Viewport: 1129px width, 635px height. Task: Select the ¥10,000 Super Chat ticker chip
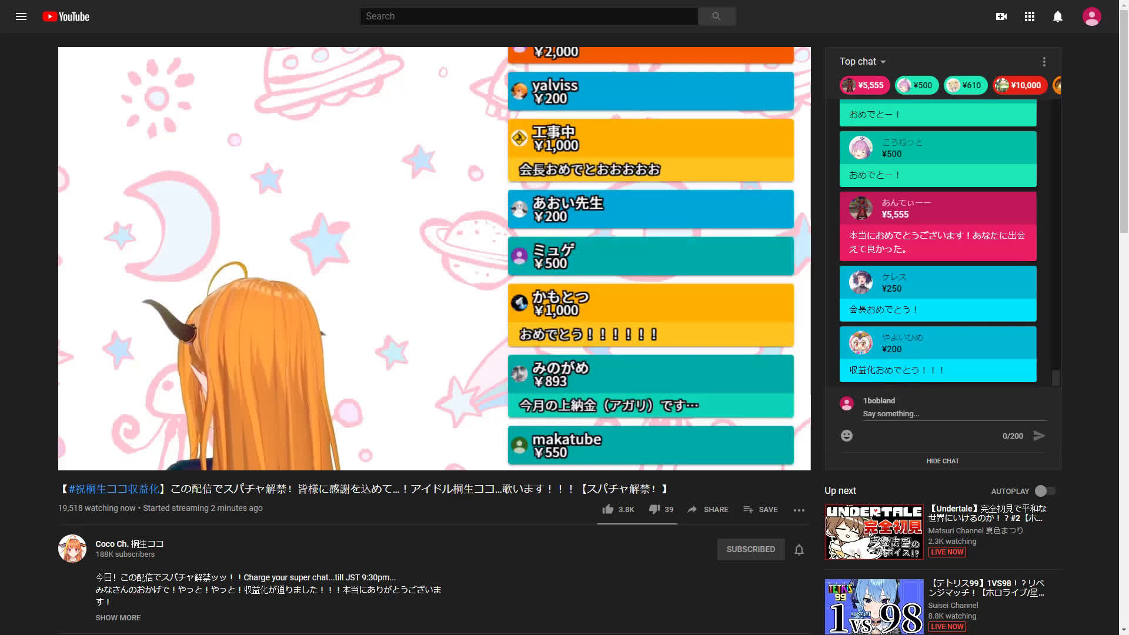(1020, 85)
